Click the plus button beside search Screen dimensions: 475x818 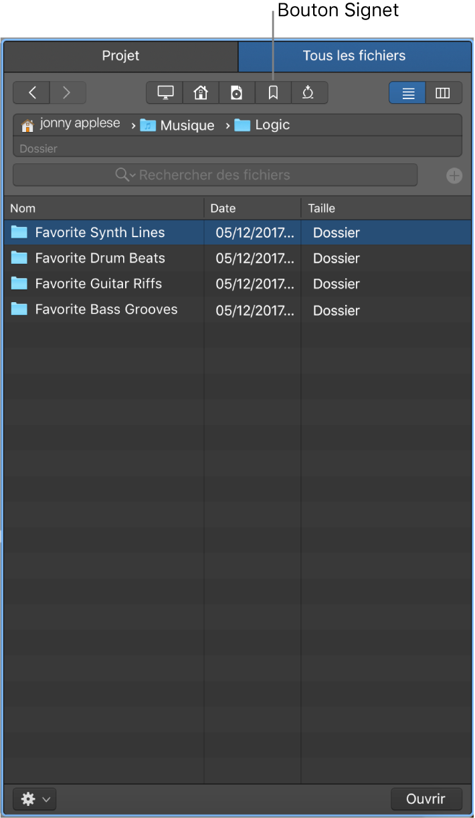coord(454,176)
